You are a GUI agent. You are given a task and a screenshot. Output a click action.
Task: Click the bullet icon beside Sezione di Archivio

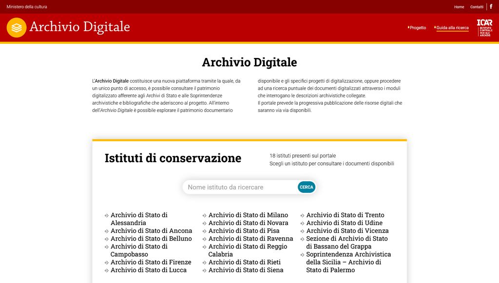302,239
